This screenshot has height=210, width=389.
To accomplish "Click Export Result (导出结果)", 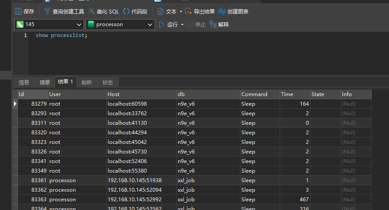I will (x=200, y=11).
